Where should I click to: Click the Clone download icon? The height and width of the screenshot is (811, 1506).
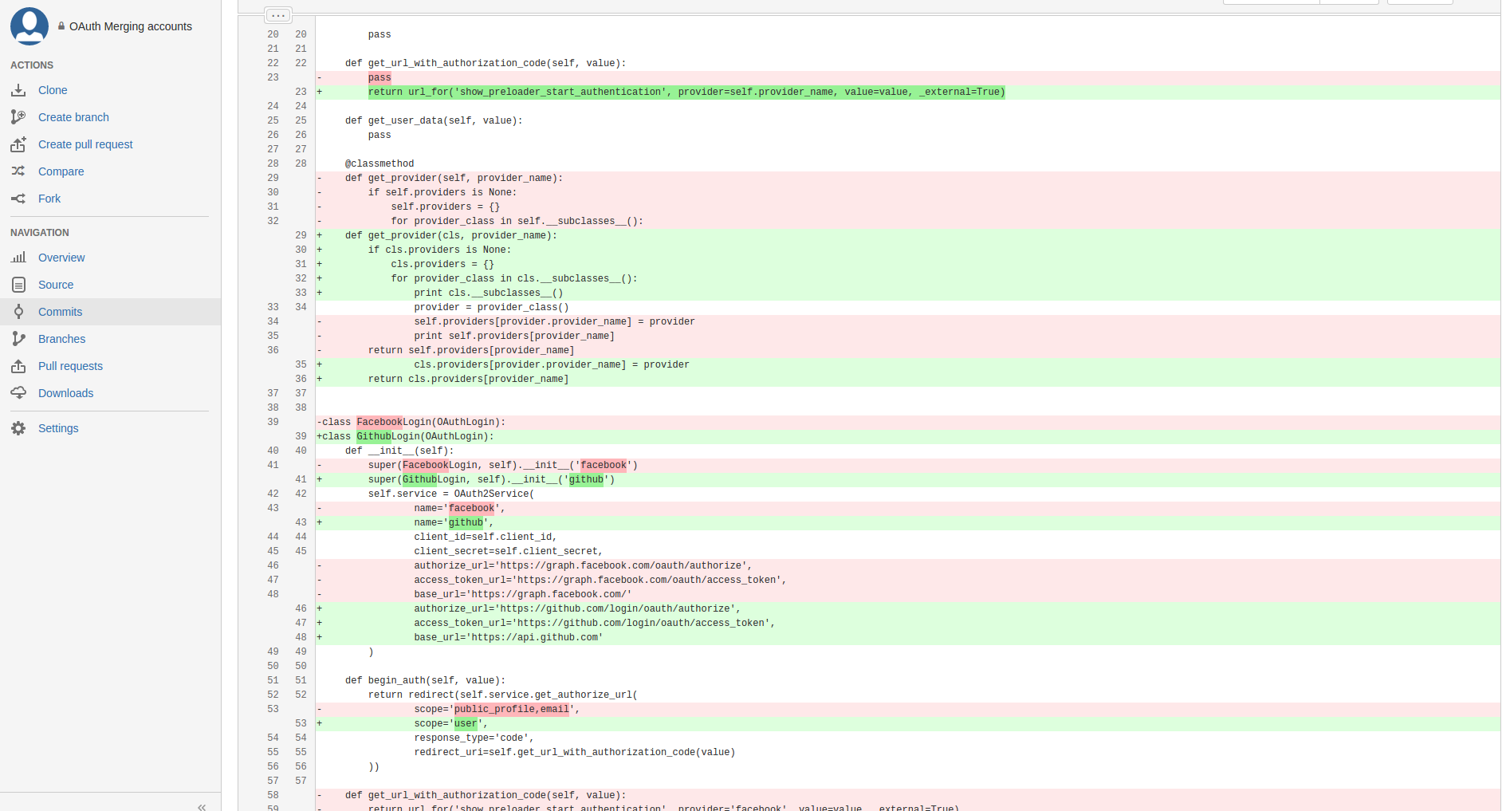pyautogui.click(x=18, y=90)
